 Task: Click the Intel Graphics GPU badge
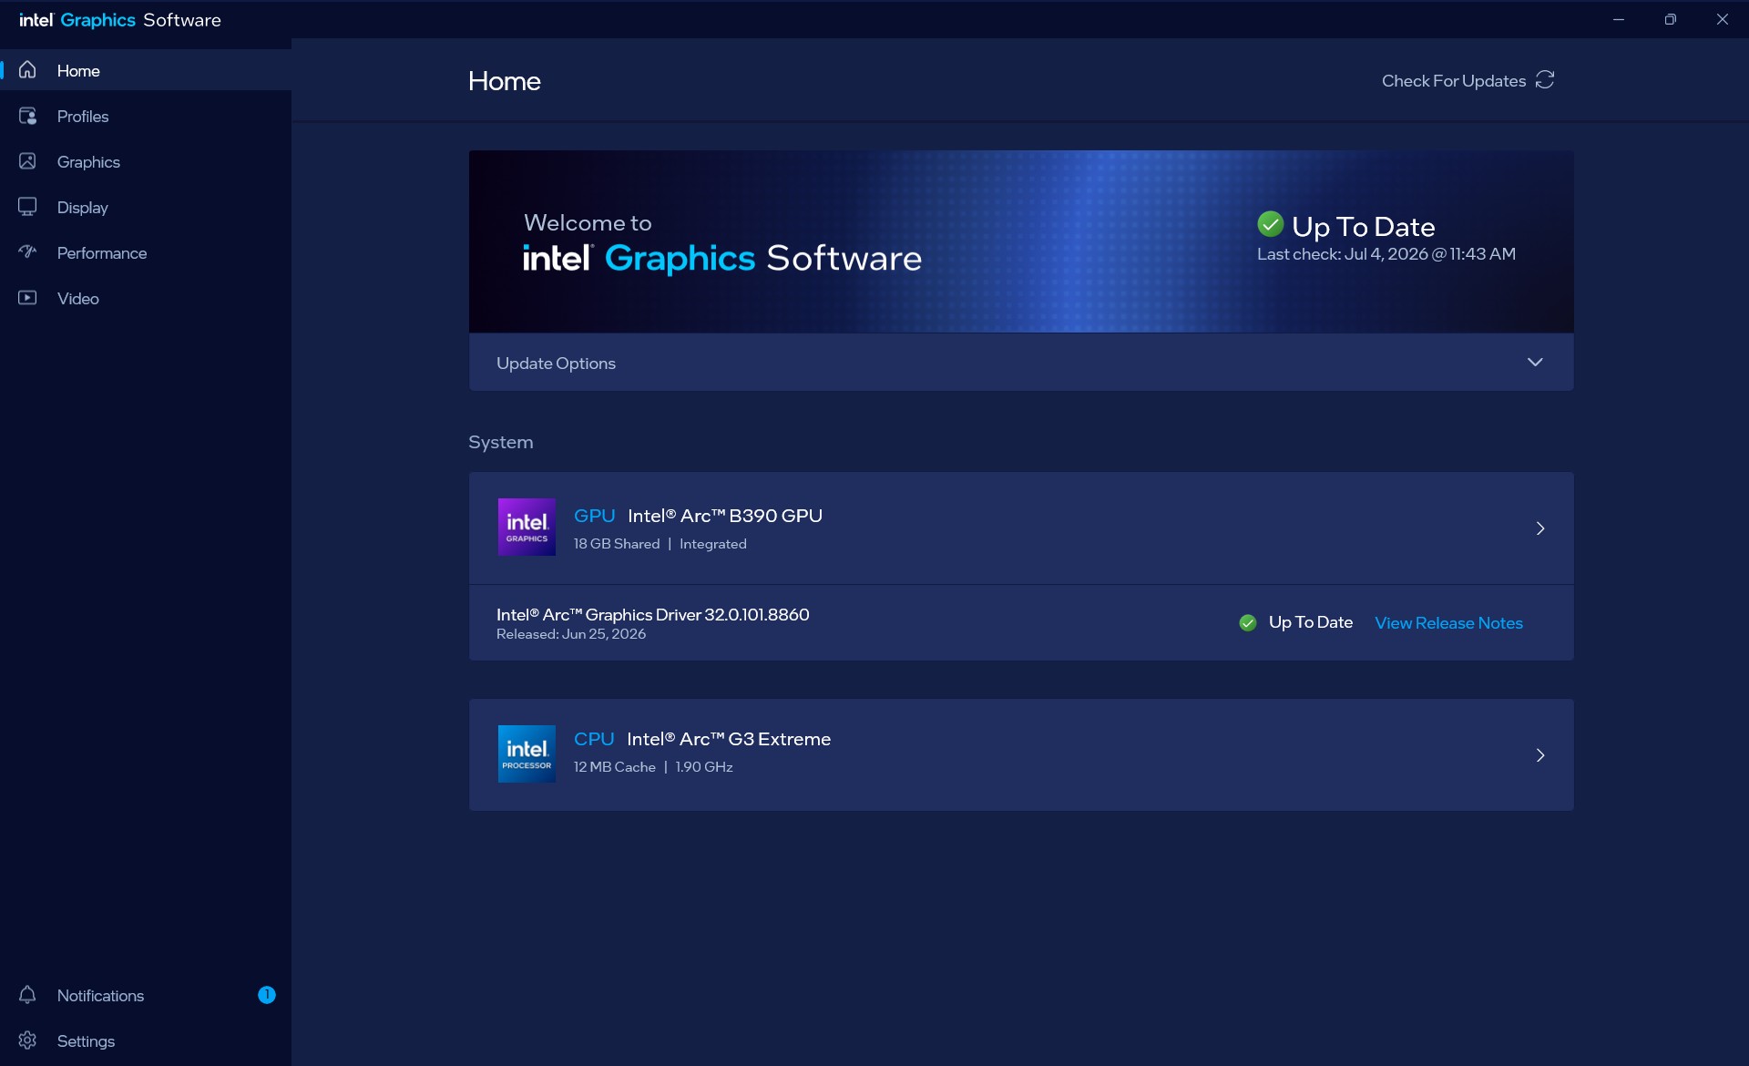527,527
